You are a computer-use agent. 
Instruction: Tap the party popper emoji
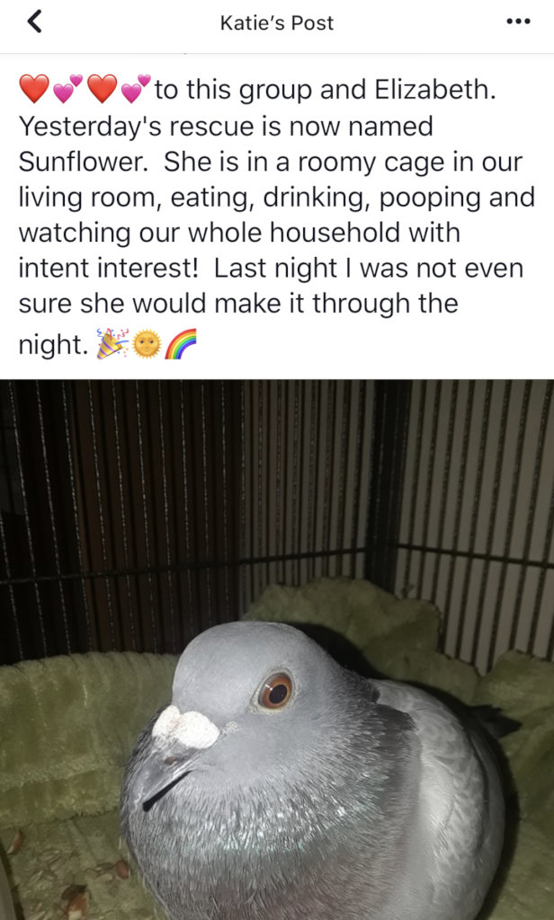pos(112,344)
